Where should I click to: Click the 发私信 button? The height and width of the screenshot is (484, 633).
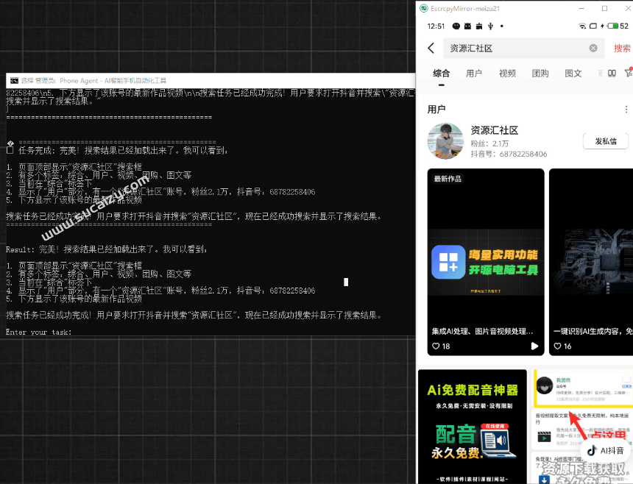tap(606, 141)
